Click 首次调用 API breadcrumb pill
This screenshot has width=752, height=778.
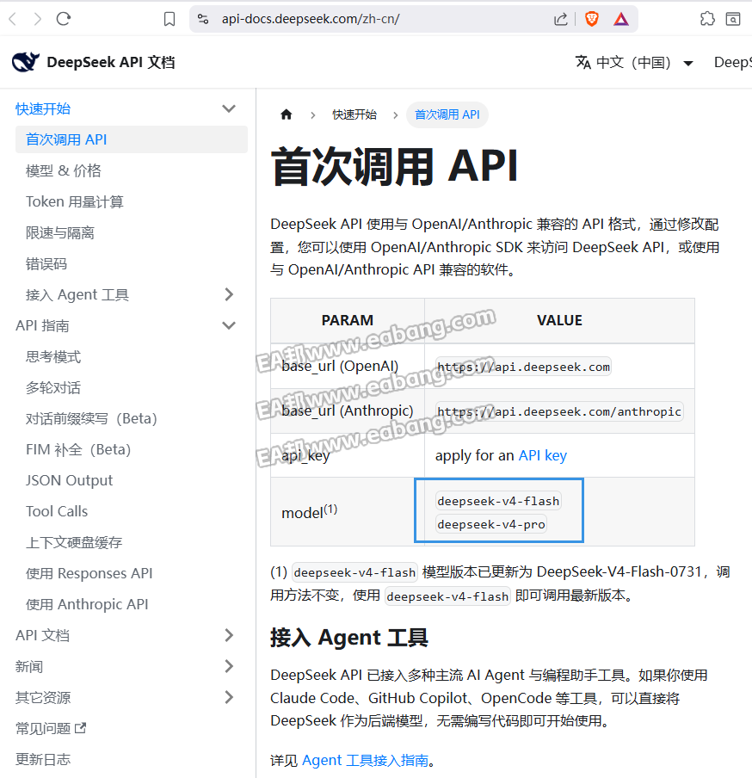click(447, 114)
